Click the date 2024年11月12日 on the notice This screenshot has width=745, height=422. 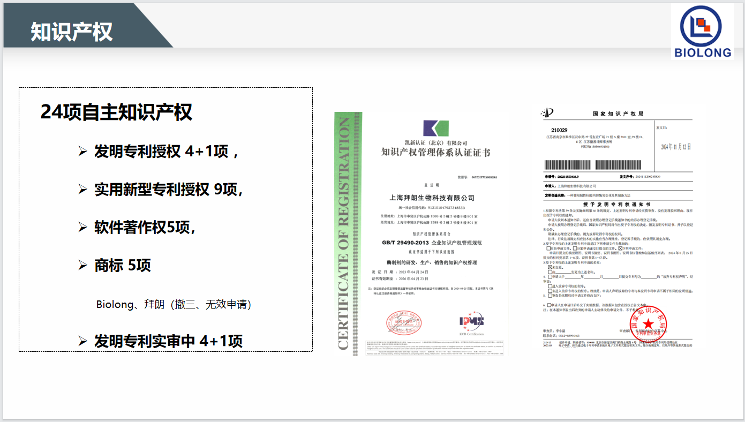click(676, 147)
